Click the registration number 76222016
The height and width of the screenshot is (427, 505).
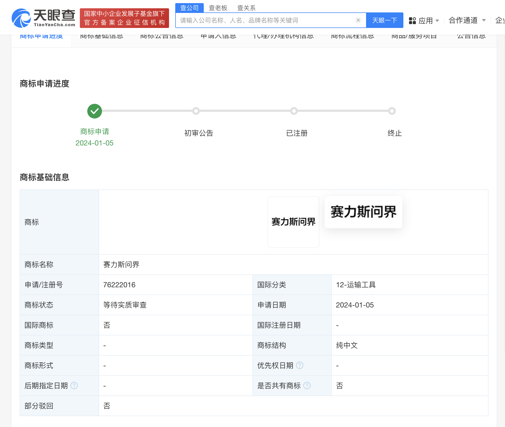pos(119,285)
